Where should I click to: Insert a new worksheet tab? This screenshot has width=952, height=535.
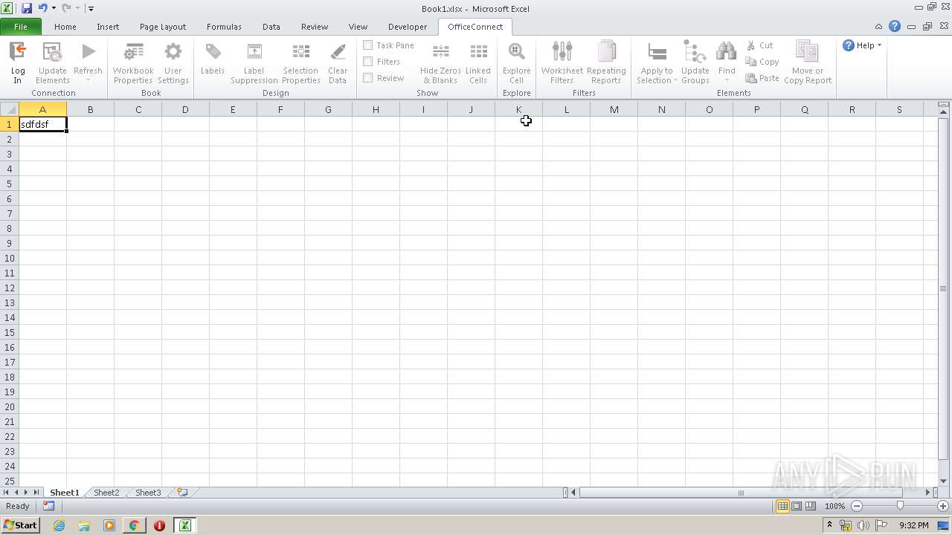182,493
